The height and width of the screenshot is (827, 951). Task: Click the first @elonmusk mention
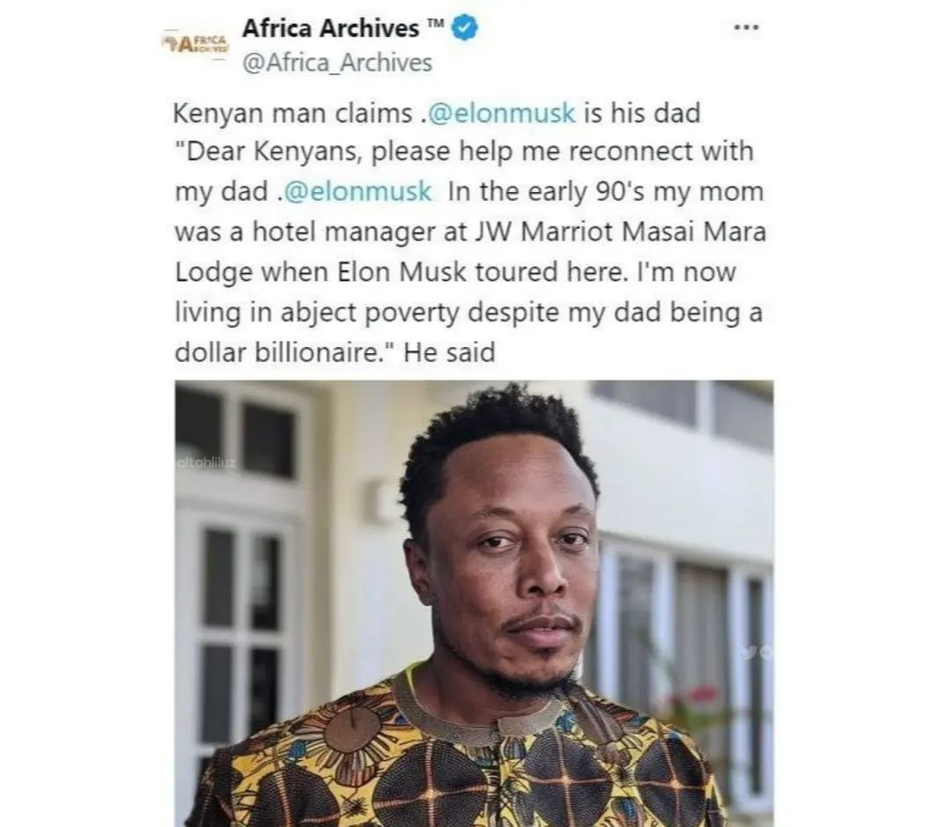click(x=500, y=113)
